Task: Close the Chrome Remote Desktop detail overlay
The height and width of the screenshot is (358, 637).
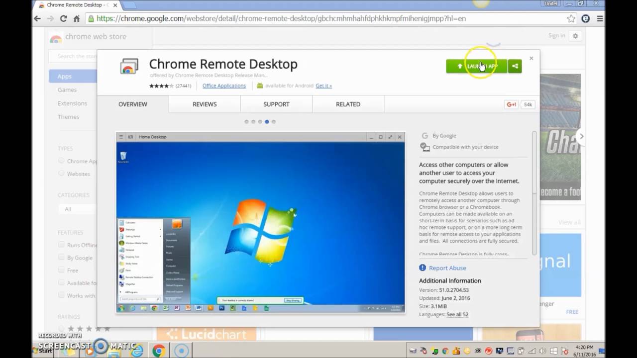Action: click(x=531, y=58)
